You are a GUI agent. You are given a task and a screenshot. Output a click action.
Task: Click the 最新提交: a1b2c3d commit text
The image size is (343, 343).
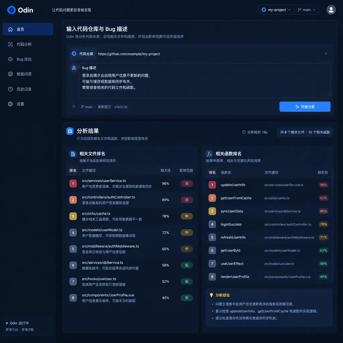(x=113, y=107)
